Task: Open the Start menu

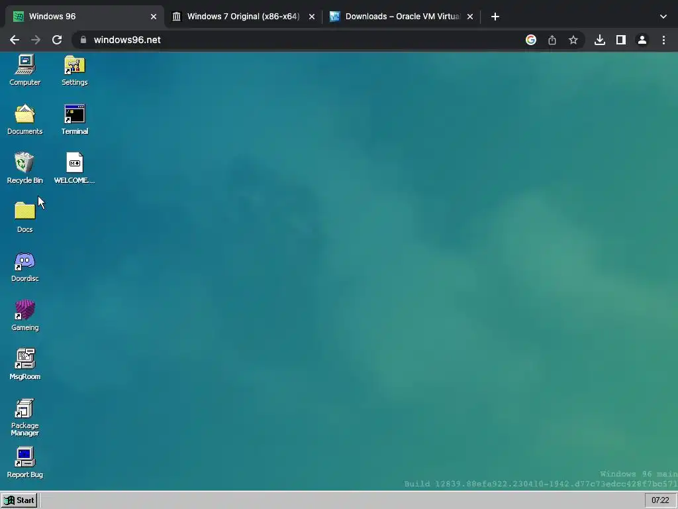Action: (19, 500)
